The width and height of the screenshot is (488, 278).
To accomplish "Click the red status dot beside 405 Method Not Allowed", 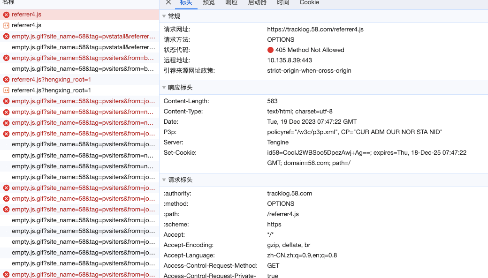I will point(270,50).
